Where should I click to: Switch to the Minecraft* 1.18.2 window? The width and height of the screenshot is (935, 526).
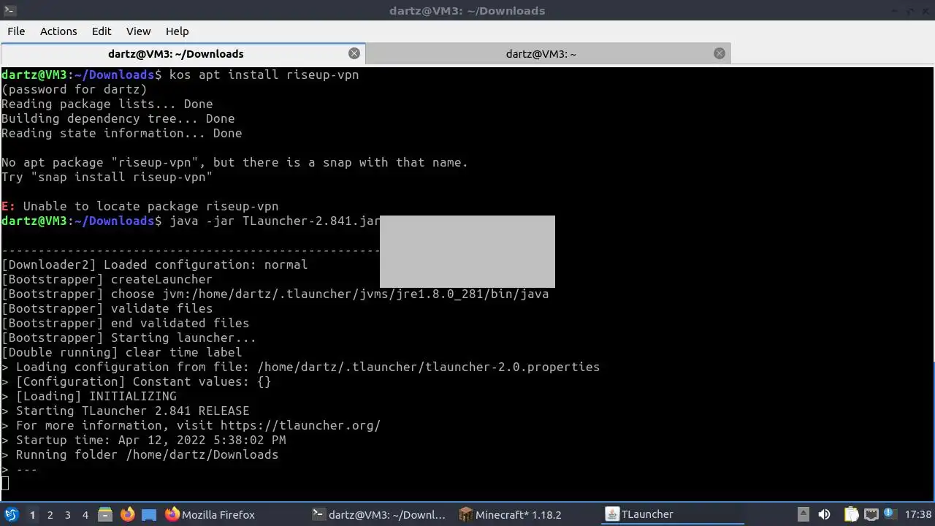pyautogui.click(x=526, y=514)
